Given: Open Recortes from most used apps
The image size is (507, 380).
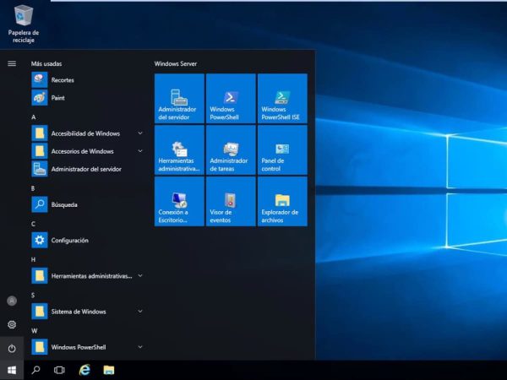Looking at the screenshot, I should (x=62, y=80).
